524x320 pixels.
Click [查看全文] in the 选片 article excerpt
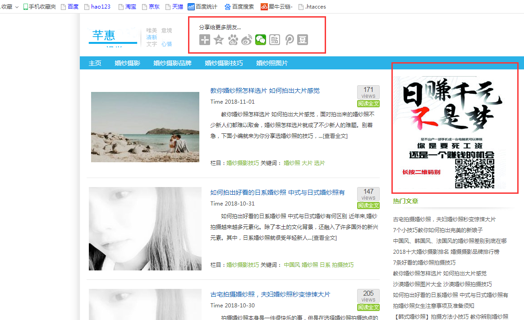(x=335, y=136)
